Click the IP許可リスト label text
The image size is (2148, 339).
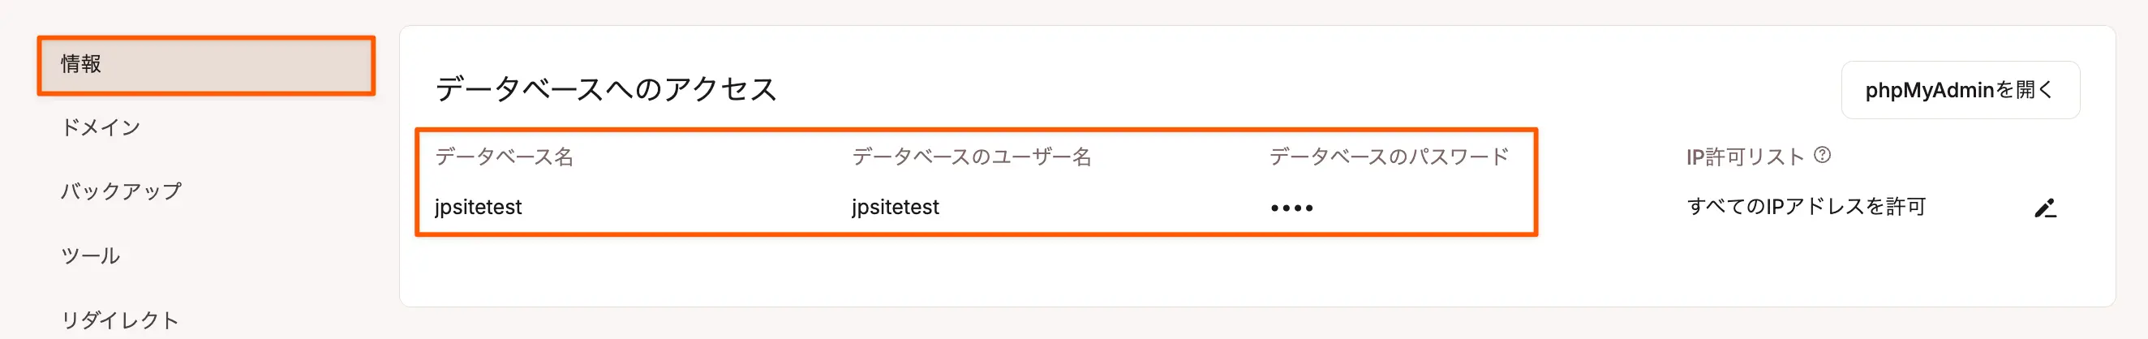pyautogui.click(x=1746, y=157)
